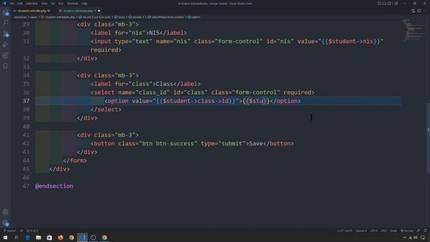
Task: Place cursor after '$stu' on line 37
Action: tap(263, 101)
